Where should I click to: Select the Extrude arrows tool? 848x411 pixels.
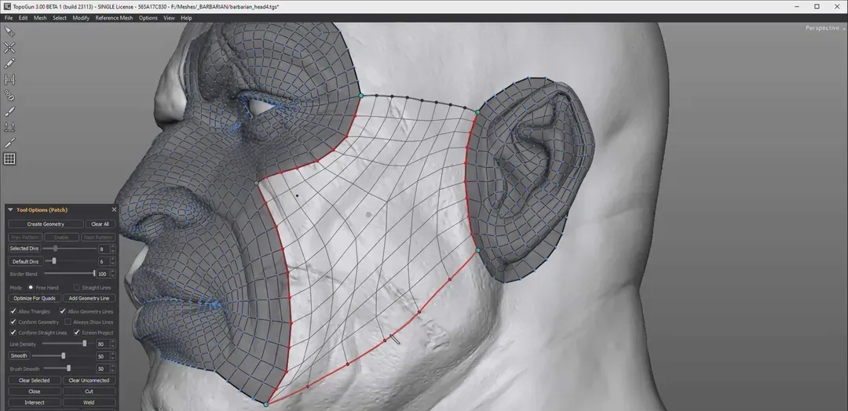tap(9, 127)
